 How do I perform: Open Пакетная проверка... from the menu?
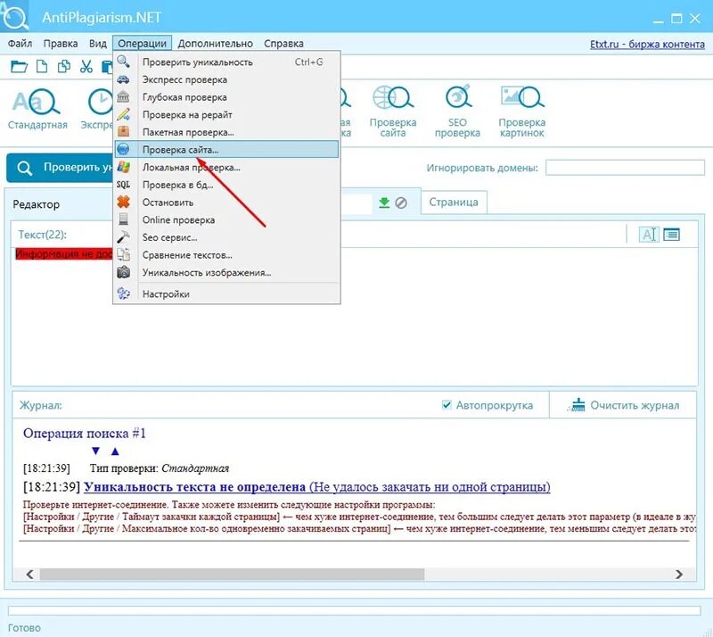tap(226, 132)
